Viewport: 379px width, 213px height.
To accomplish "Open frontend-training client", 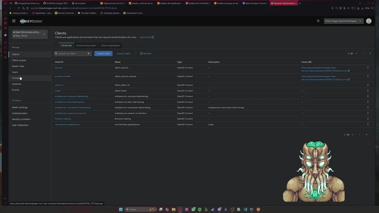I will pos(63,119).
